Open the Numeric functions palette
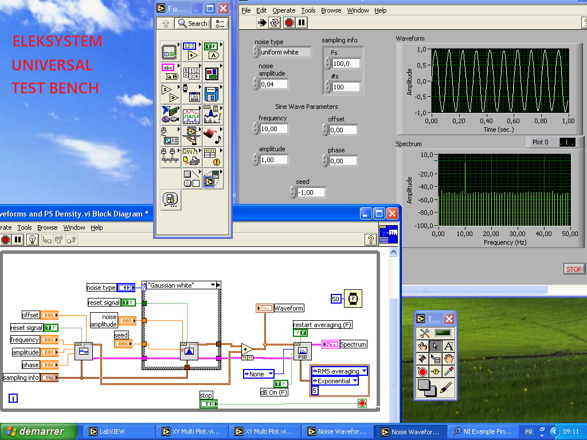The height and width of the screenshot is (440, 587). pyautogui.click(x=191, y=52)
